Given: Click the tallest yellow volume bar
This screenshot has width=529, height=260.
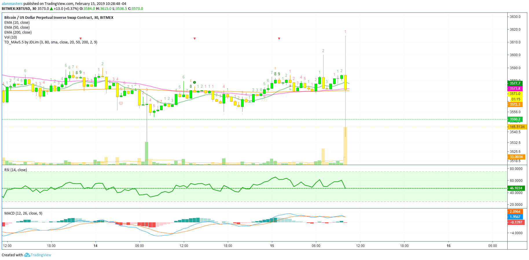Looking at the screenshot, I should click(x=345, y=146).
